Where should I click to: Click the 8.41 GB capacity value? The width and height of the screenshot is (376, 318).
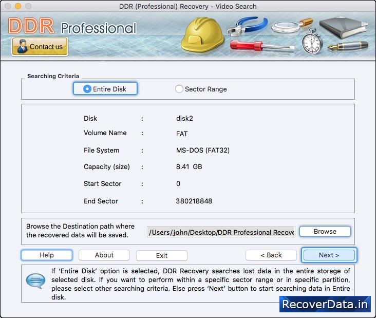pyautogui.click(x=189, y=166)
